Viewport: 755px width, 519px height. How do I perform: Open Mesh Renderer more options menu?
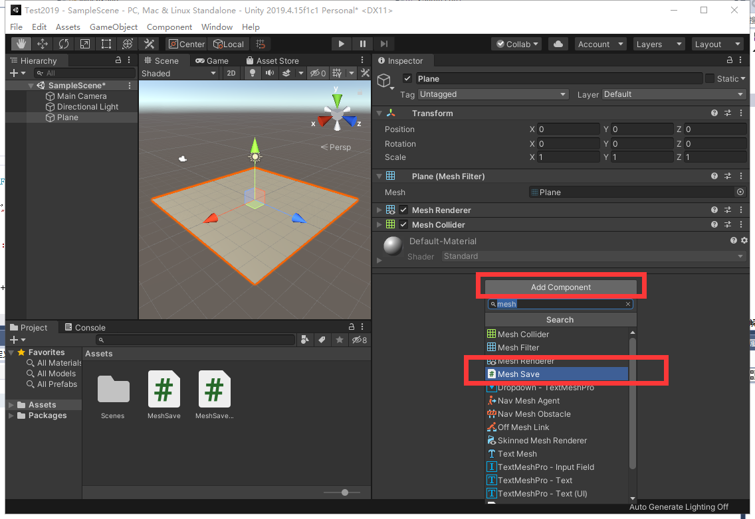click(741, 210)
